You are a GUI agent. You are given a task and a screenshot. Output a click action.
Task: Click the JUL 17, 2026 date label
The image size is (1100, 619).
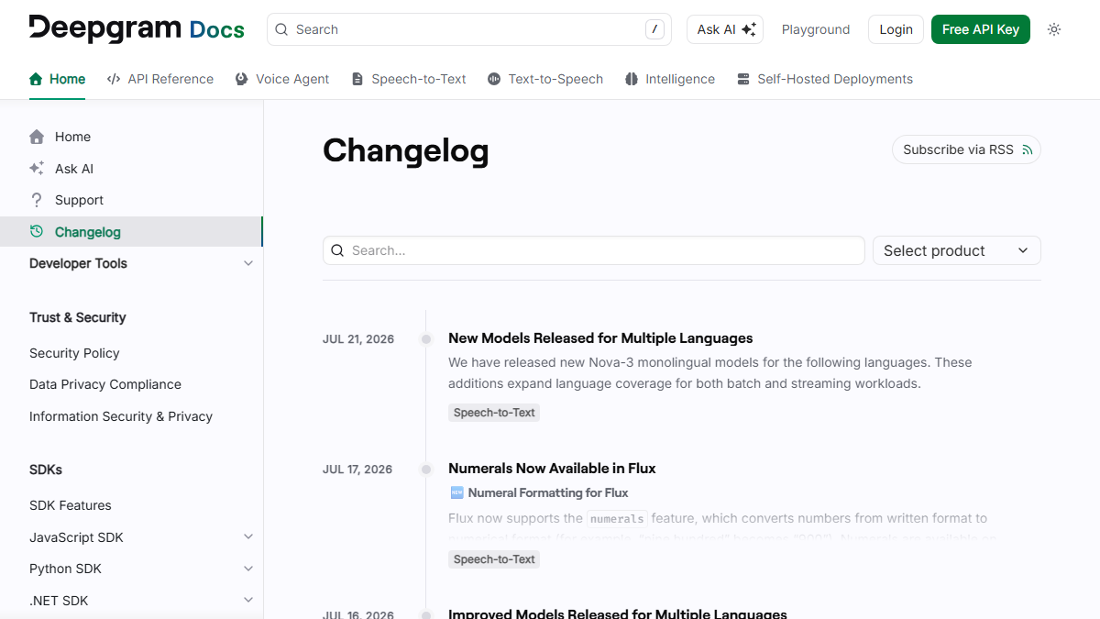357,470
